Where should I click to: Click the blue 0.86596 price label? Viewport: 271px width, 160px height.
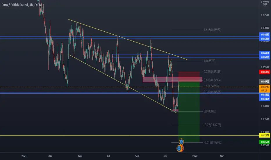click(x=265, y=39)
